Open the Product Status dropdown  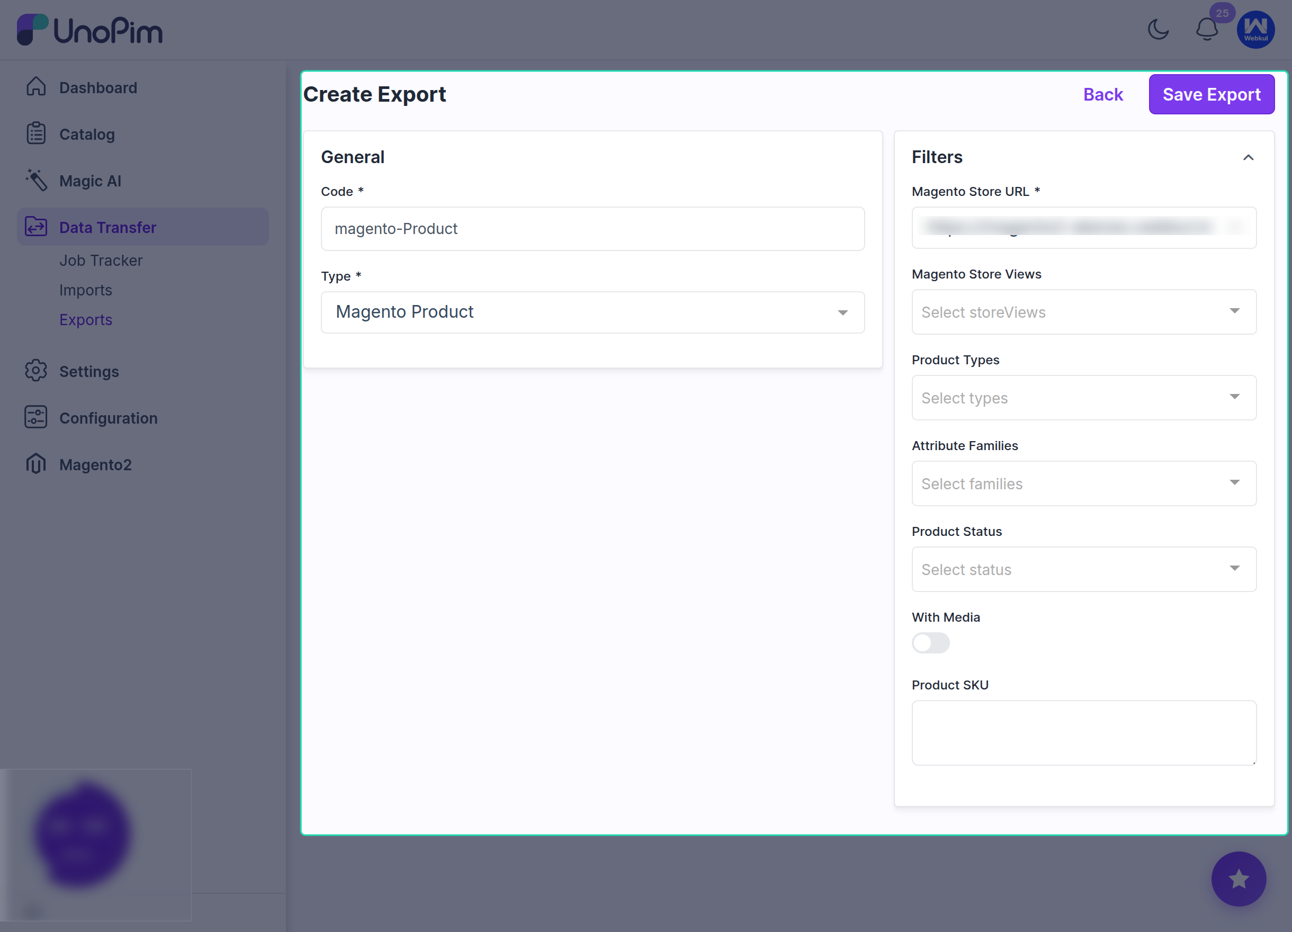tap(1083, 569)
